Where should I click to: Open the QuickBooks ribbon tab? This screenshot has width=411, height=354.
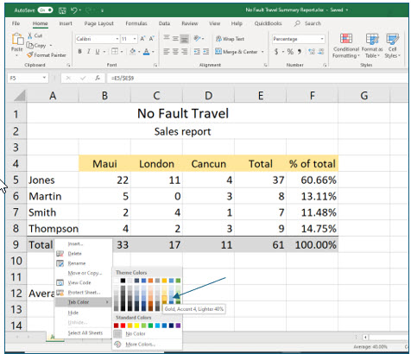pyautogui.click(x=268, y=23)
